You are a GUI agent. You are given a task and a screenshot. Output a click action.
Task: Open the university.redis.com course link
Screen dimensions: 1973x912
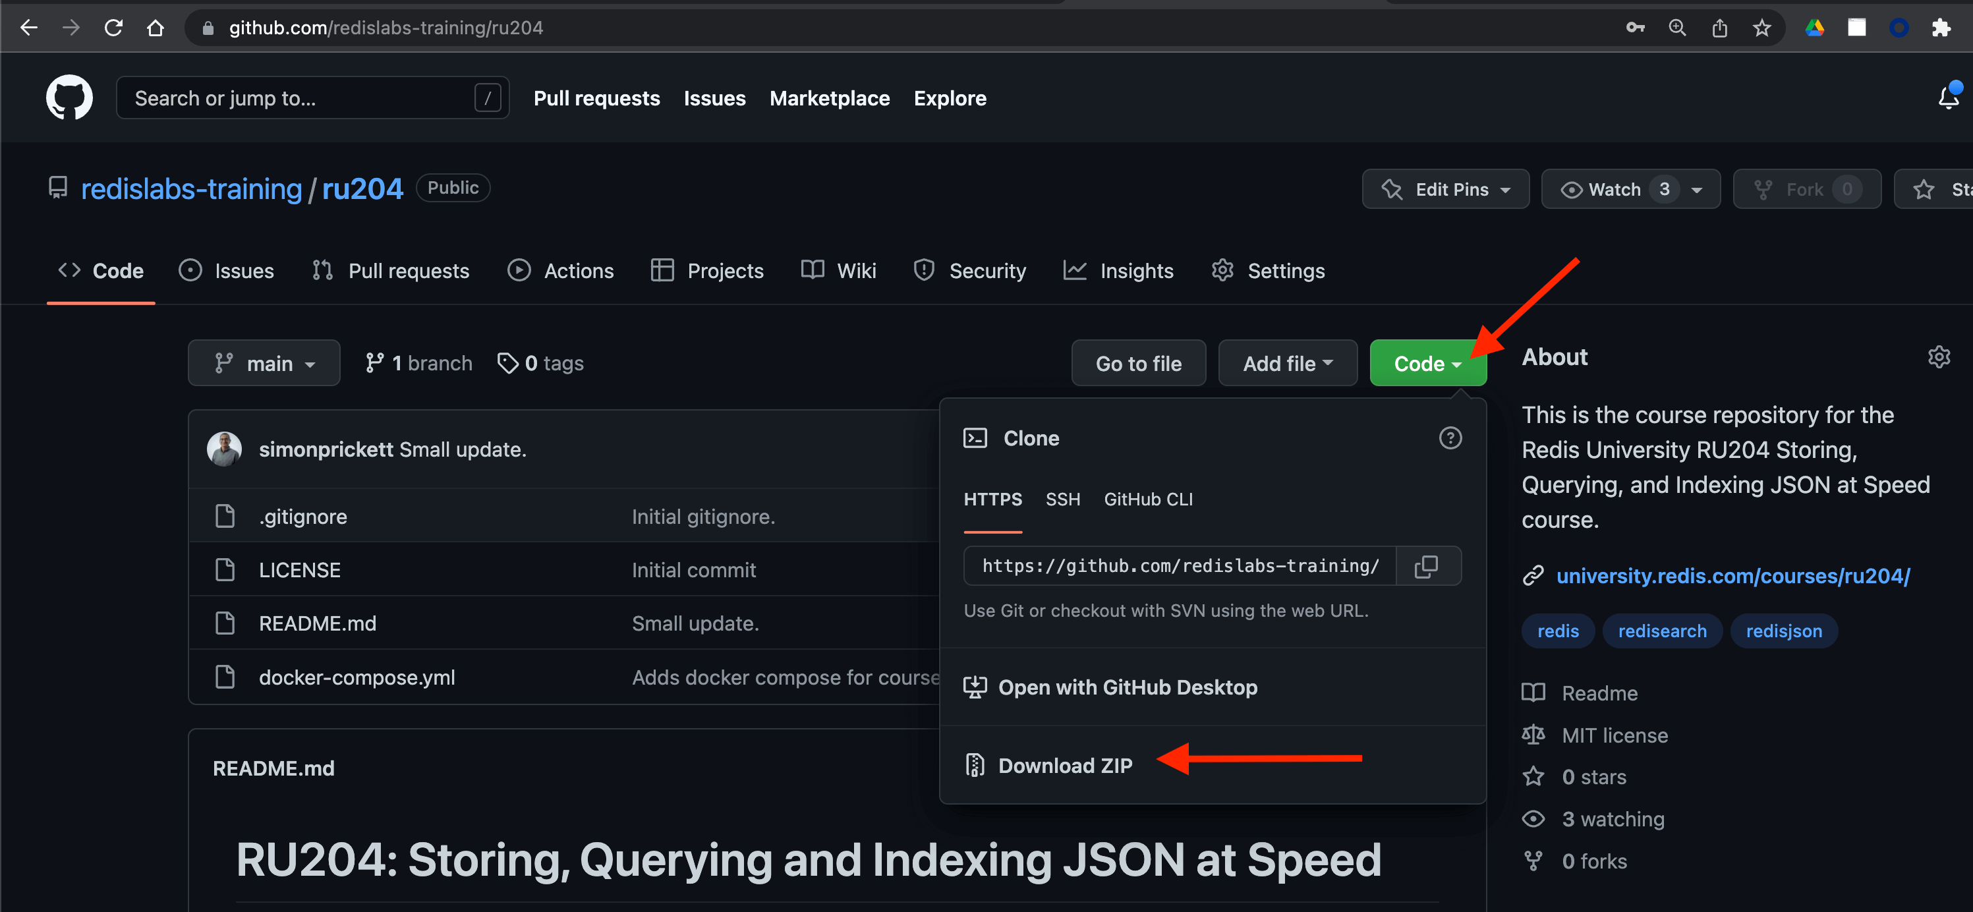1732,576
